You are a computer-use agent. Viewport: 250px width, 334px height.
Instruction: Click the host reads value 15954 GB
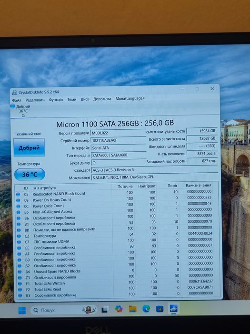click(202, 131)
